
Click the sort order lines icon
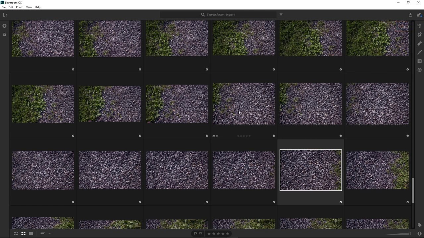42,234
